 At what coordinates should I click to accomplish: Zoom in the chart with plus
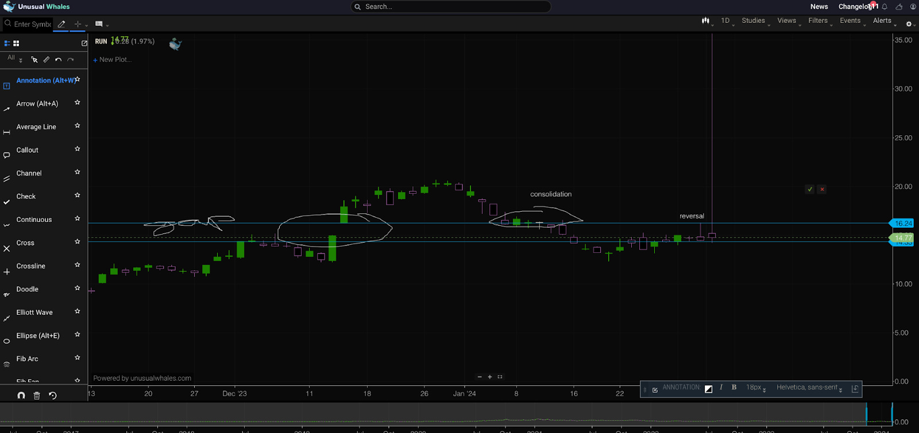(490, 377)
